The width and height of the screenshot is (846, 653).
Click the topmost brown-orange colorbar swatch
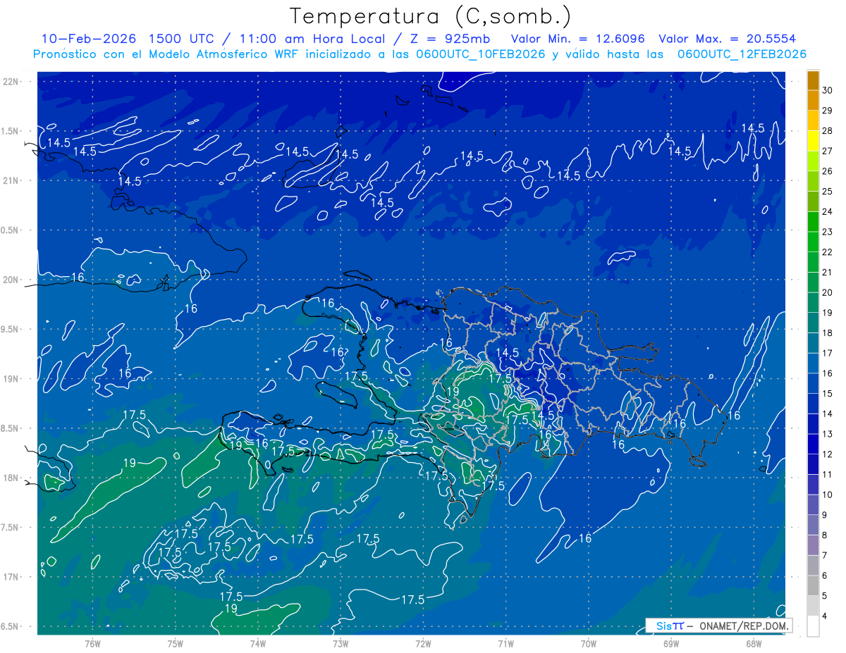pyautogui.click(x=813, y=80)
